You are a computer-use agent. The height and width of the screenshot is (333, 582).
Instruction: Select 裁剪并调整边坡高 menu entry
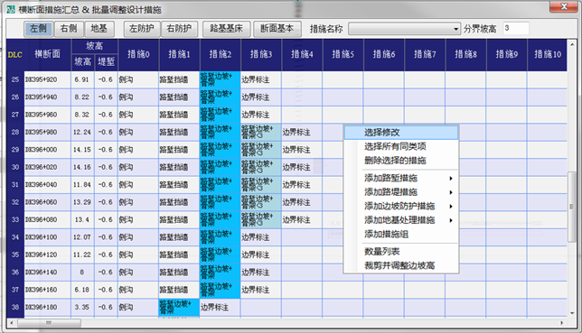401,265
